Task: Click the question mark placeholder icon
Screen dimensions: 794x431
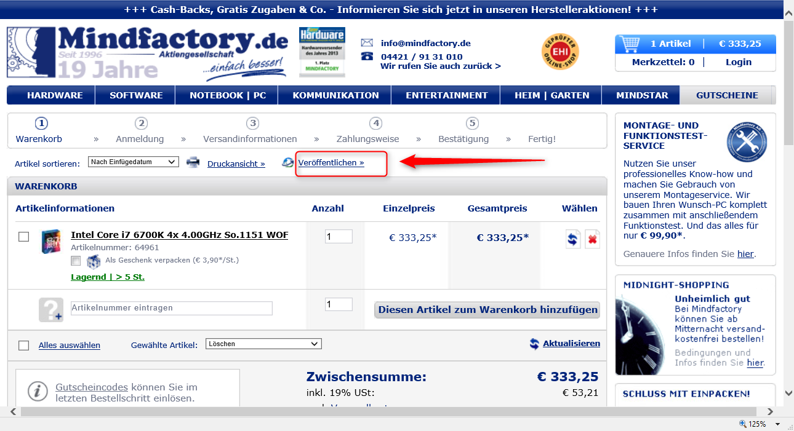Action: (51, 310)
